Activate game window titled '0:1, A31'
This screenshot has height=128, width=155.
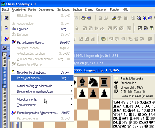point(114,56)
